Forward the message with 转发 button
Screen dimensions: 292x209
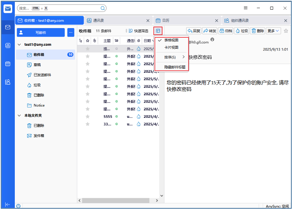click(x=209, y=31)
